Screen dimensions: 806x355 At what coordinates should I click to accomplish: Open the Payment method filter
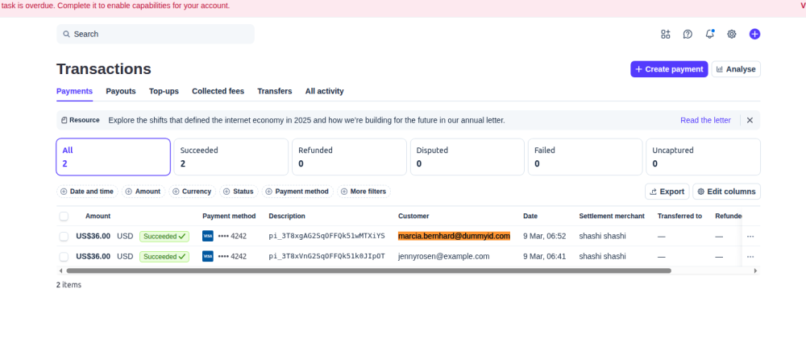pos(297,192)
